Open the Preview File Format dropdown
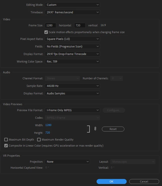Screen dimensions: 162x186 [72, 110]
